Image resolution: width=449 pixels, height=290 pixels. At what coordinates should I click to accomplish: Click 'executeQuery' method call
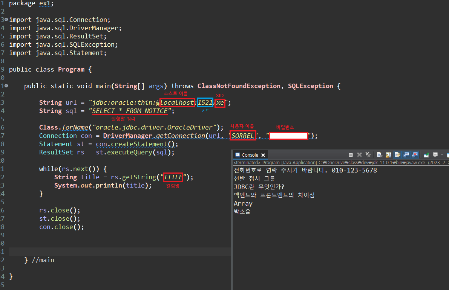(130, 153)
